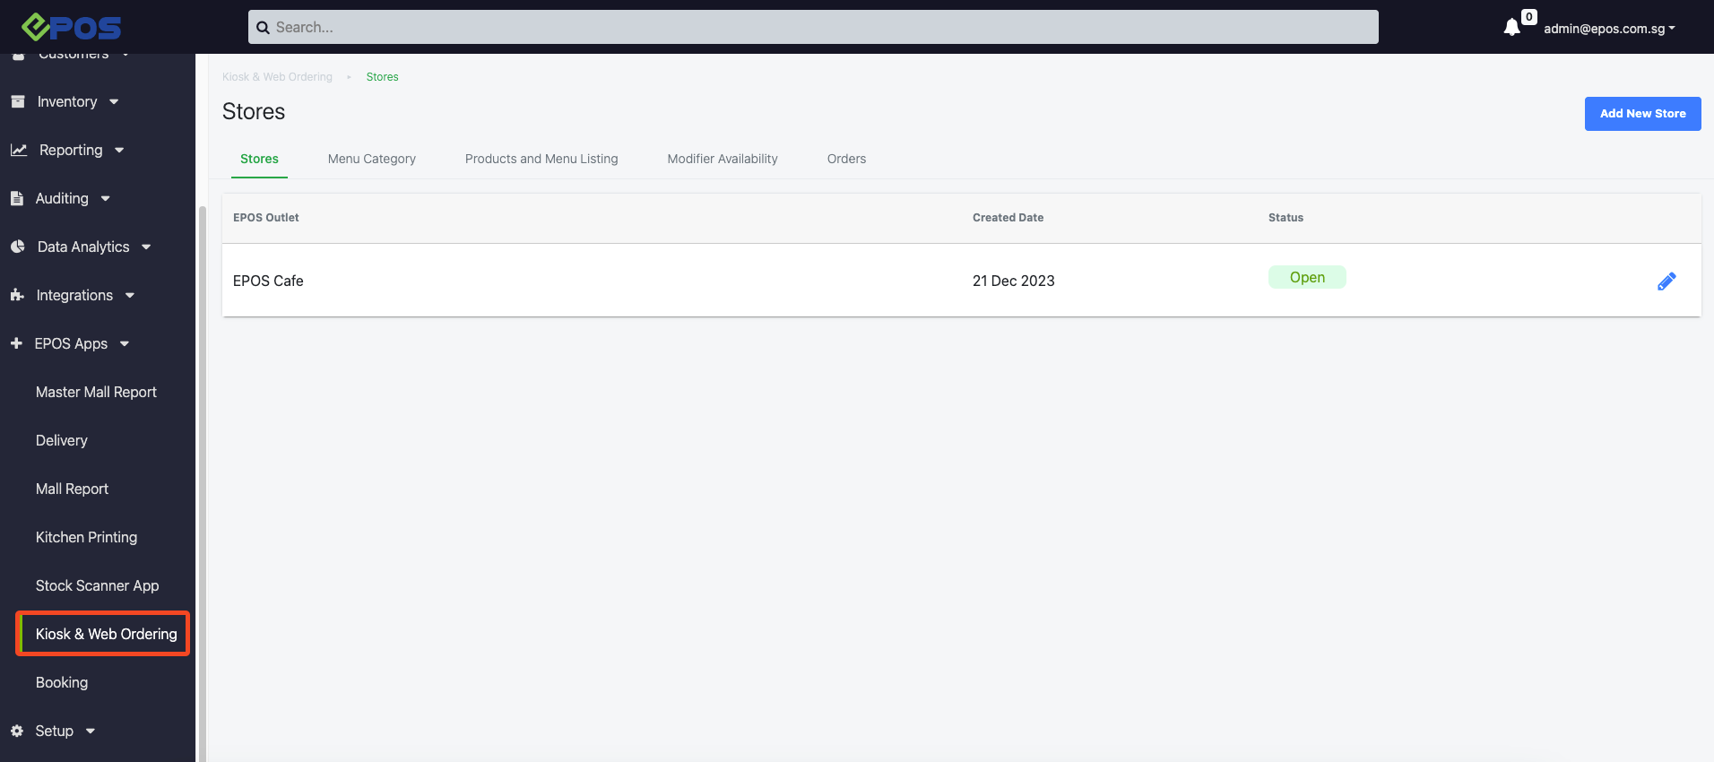This screenshot has height=762, width=1714.
Task: Switch to the Stores tab
Action: pyautogui.click(x=259, y=159)
